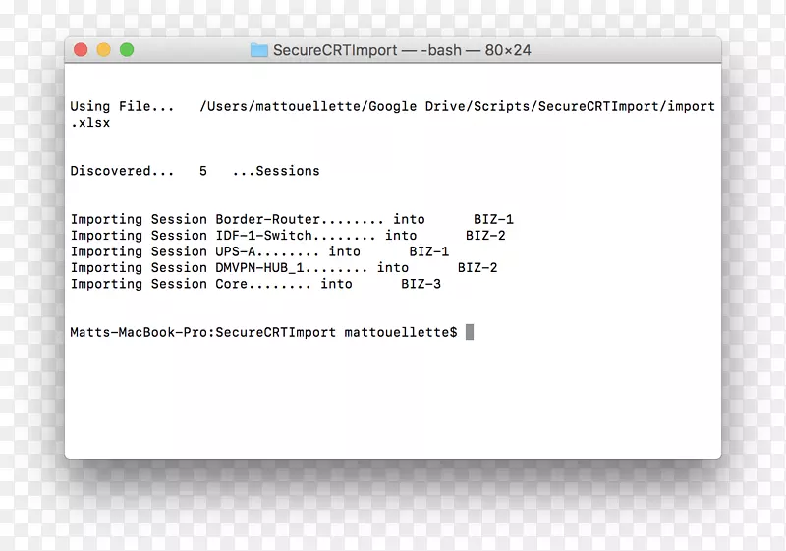786x551 pixels.
Task: Click the folder proxy icon in title bar
Action: pyautogui.click(x=258, y=50)
